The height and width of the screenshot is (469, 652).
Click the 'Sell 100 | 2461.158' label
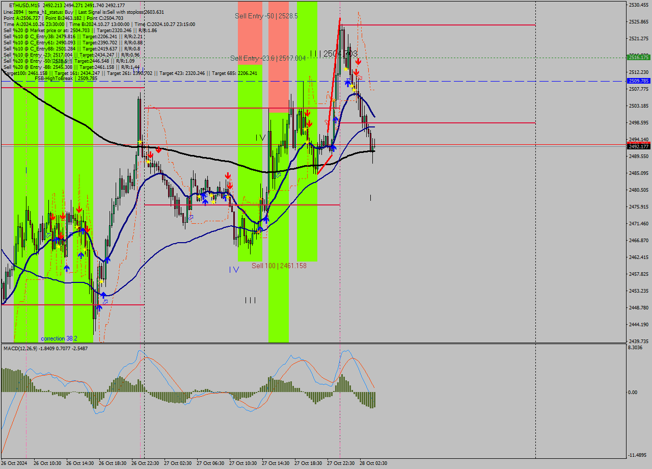[279, 266]
